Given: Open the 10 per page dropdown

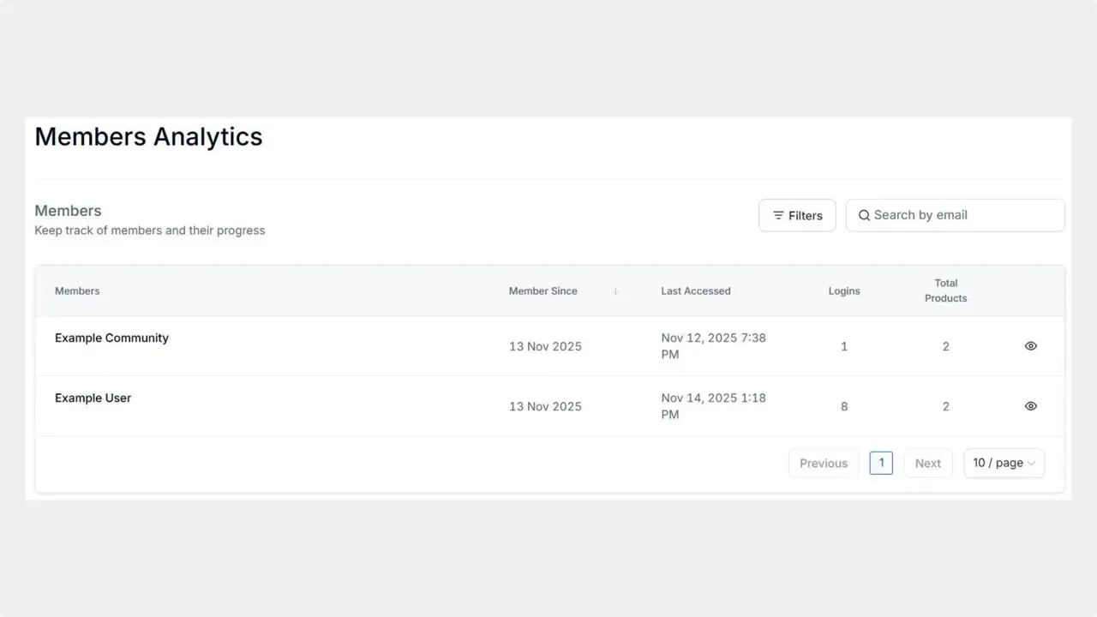Looking at the screenshot, I should (x=1003, y=463).
